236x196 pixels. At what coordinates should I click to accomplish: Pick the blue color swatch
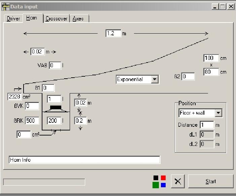163,185
